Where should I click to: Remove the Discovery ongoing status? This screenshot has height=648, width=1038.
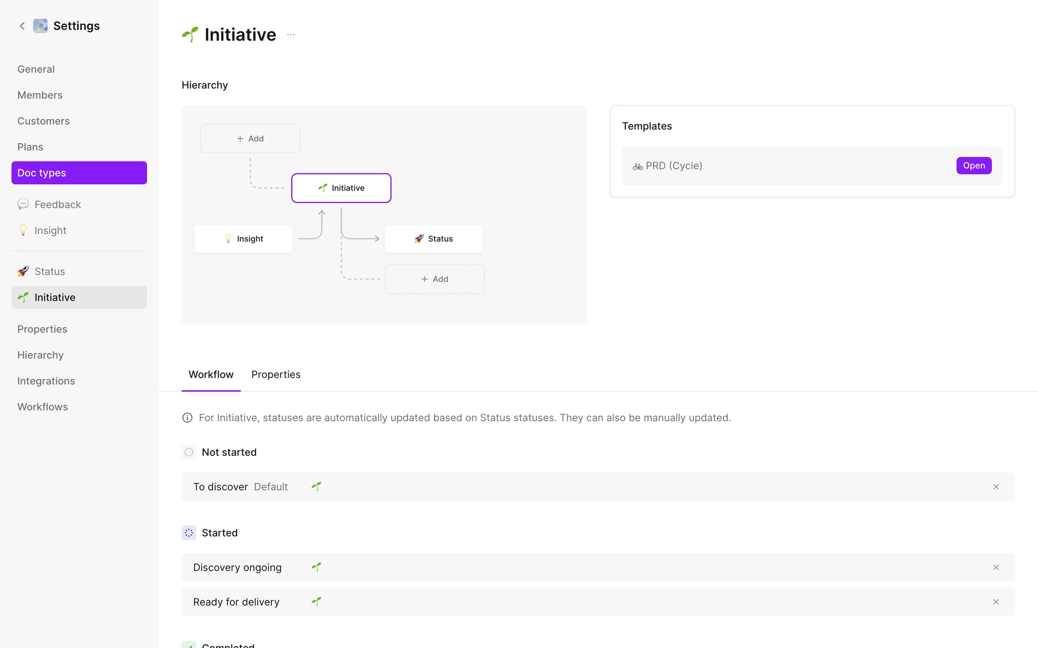[996, 567]
